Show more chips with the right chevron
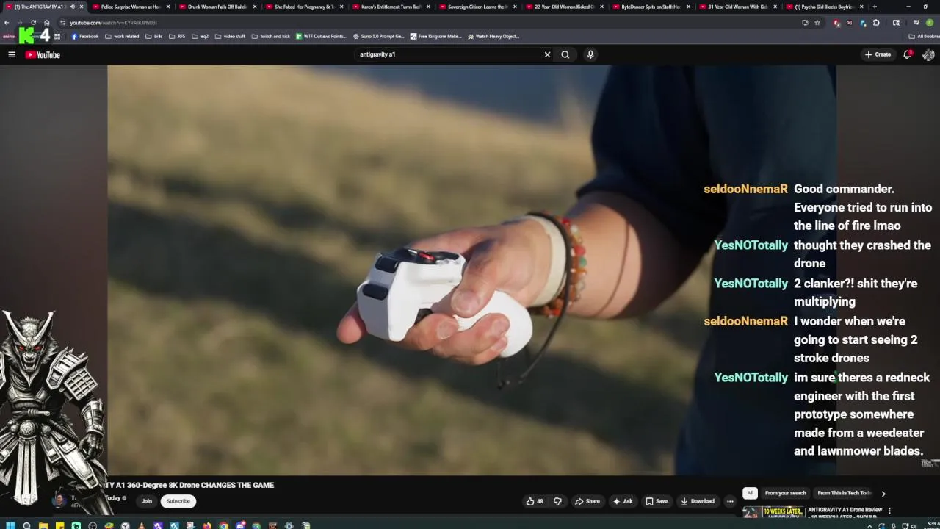The width and height of the screenshot is (940, 529). (x=883, y=494)
